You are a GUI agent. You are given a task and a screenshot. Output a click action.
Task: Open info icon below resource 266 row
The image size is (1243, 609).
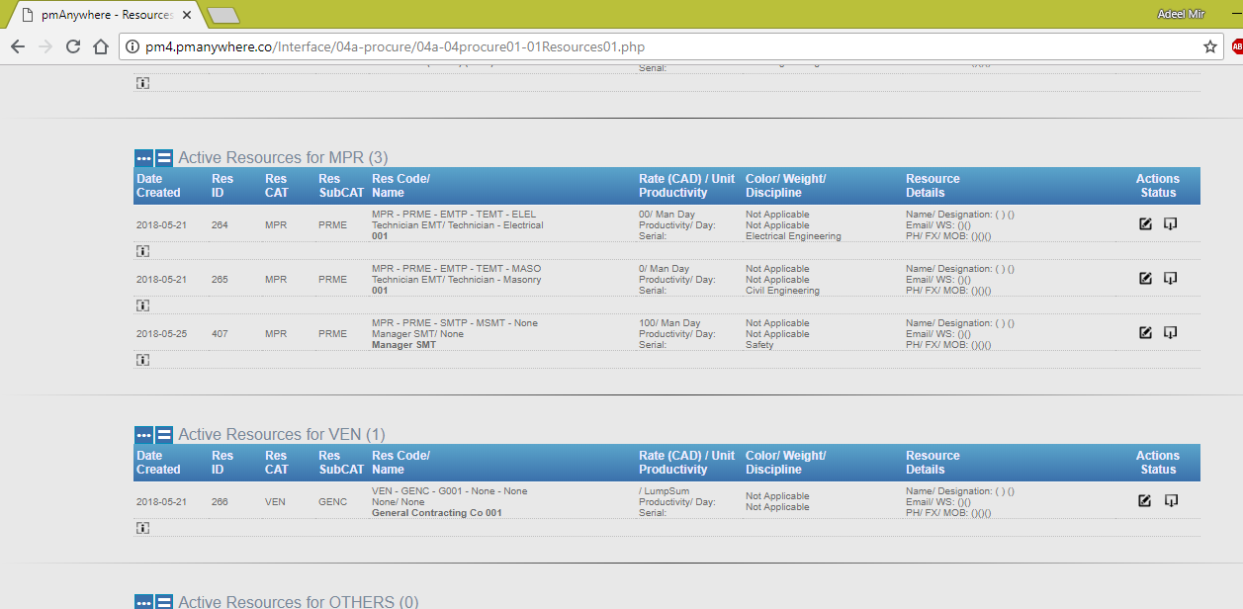(142, 528)
